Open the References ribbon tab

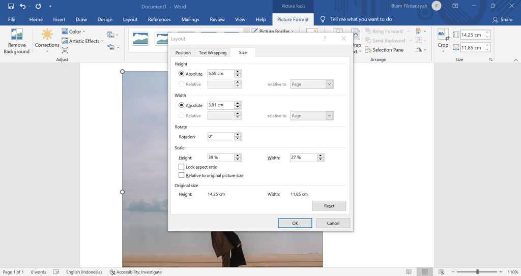[159, 20]
